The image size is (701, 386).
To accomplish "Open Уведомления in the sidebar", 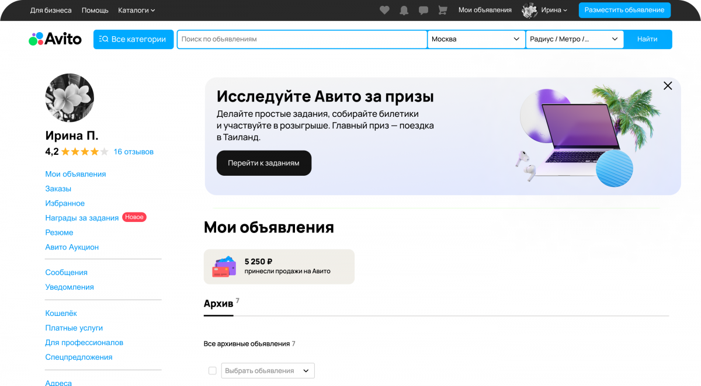I will tap(70, 287).
